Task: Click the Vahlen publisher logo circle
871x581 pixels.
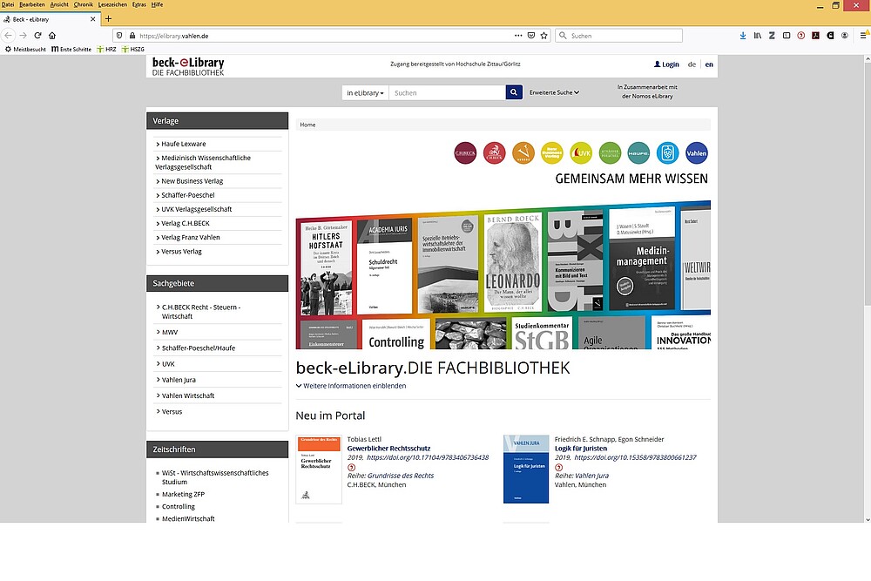Action: click(697, 152)
